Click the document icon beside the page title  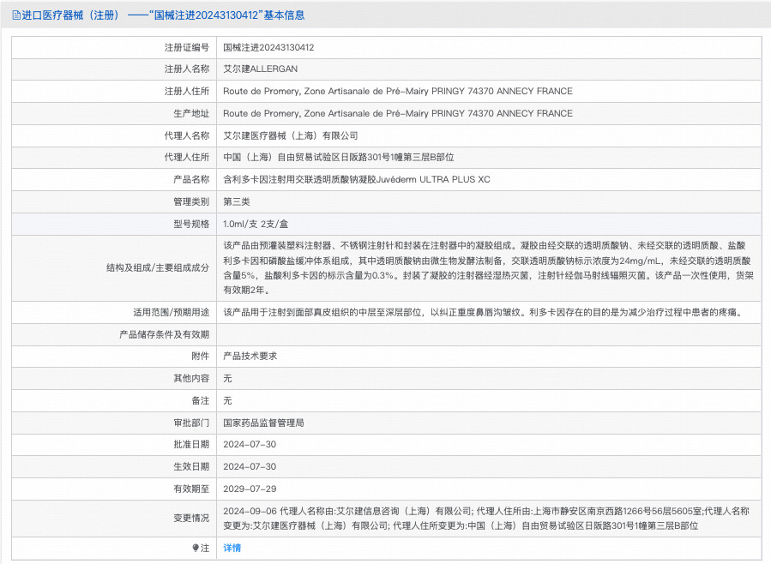[15, 15]
